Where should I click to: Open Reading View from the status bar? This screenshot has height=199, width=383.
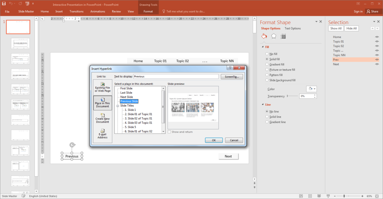319,196
